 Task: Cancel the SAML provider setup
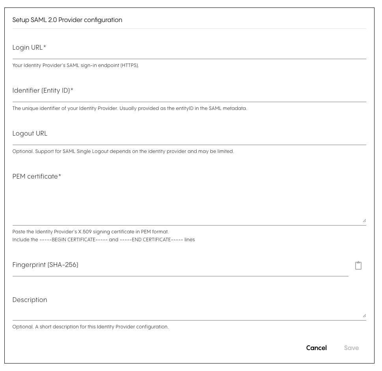316,348
